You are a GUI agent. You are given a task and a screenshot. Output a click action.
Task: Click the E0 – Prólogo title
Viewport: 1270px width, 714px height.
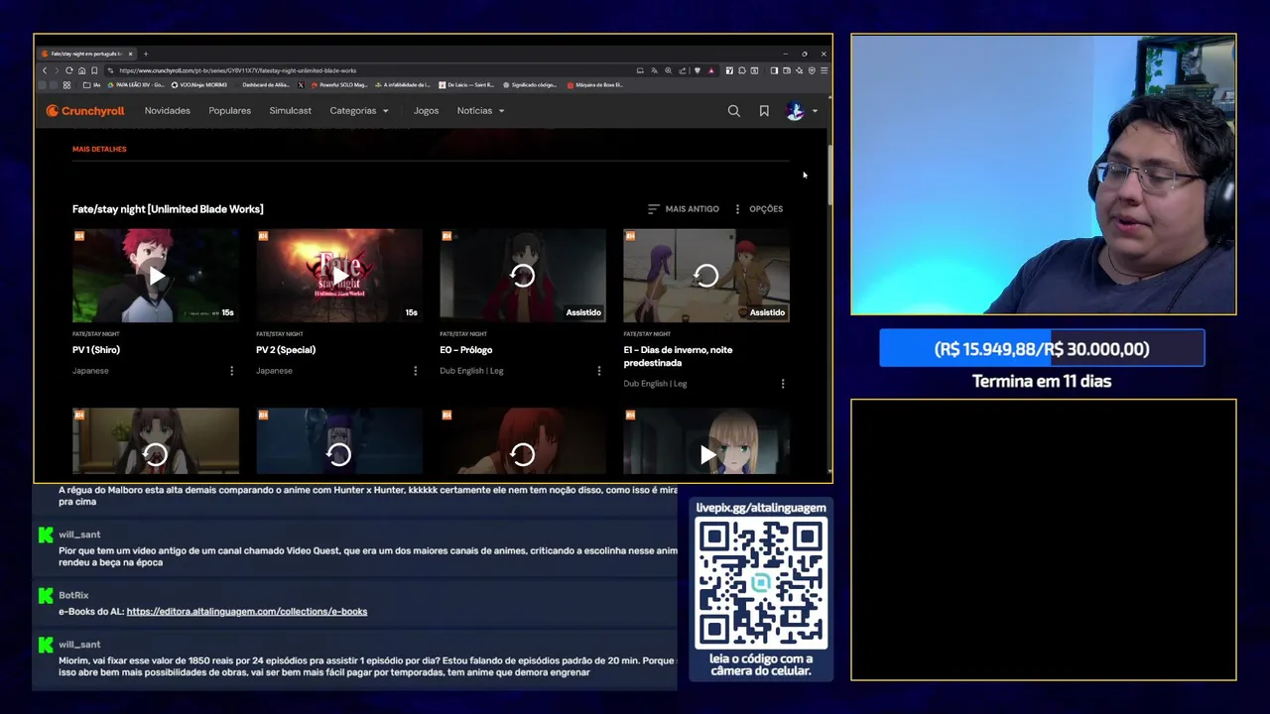click(466, 350)
